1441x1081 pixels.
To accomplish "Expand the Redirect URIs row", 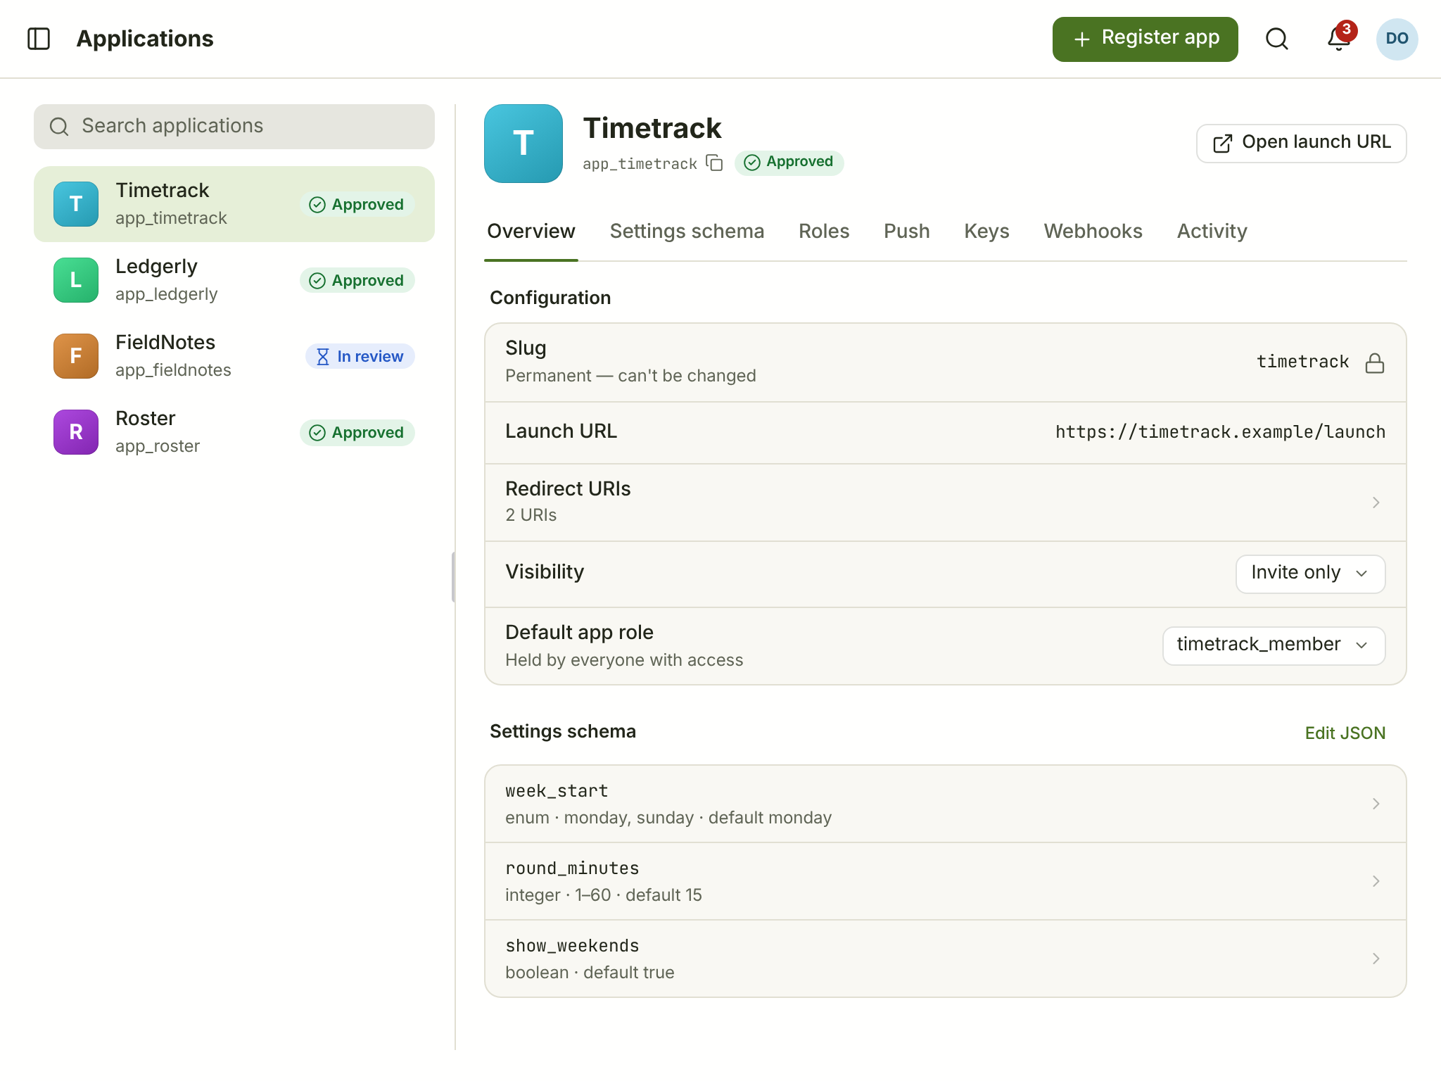I will point(945,502).
